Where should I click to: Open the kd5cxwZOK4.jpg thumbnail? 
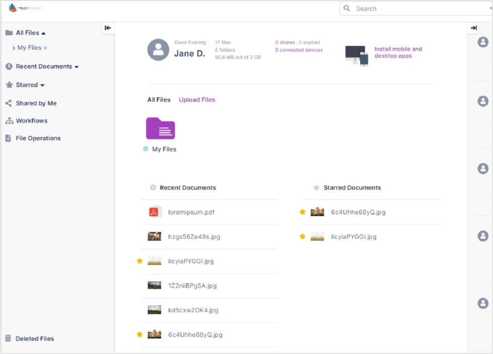click(x=154, y=310)
